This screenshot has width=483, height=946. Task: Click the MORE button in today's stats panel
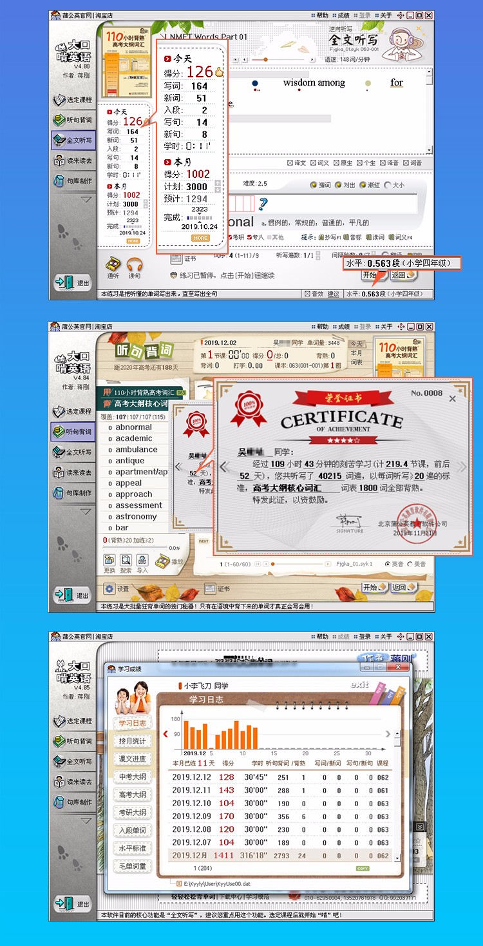coord(200,238)
